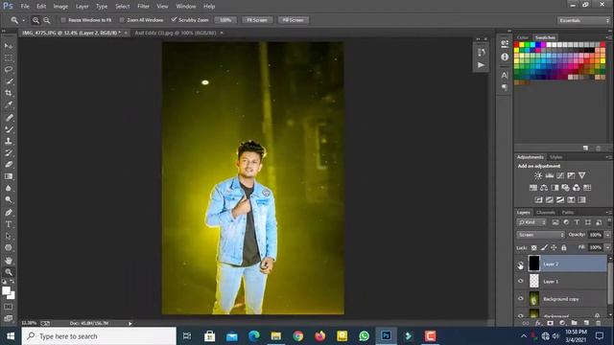Add a Vibrance adjustment

(x=582, y=175)
